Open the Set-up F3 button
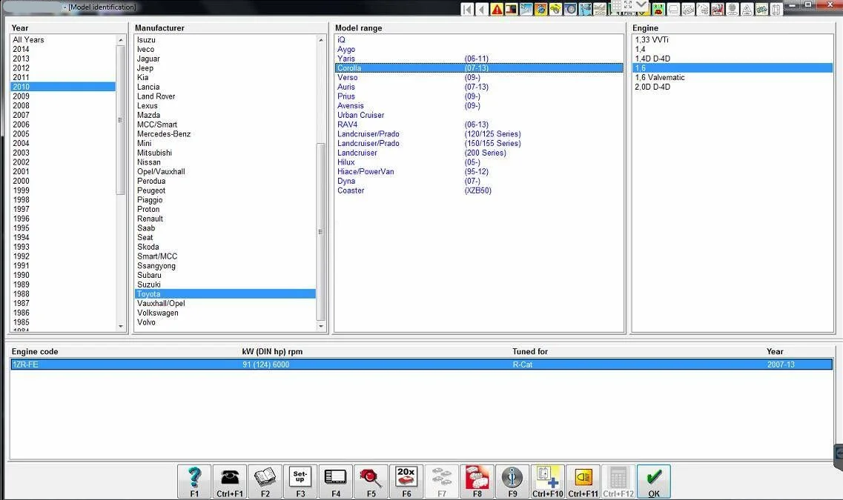843x500 pixels. [x=300, y=481]
